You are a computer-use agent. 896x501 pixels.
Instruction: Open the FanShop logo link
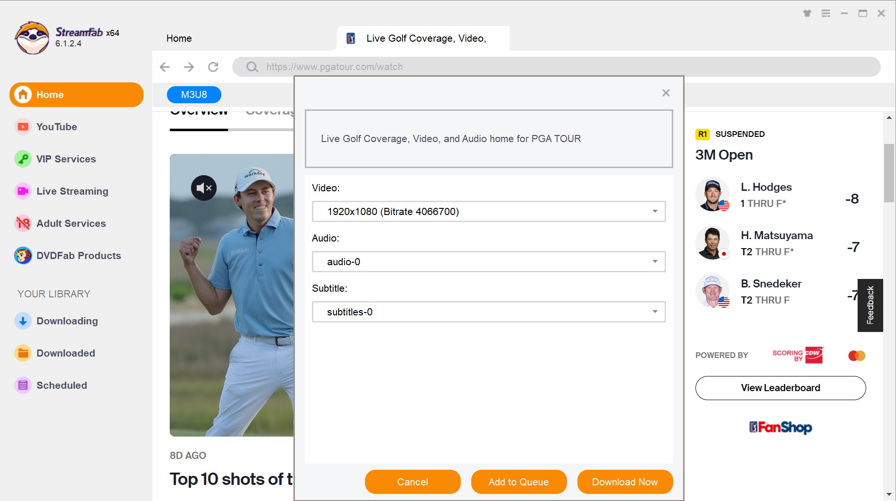780,428
